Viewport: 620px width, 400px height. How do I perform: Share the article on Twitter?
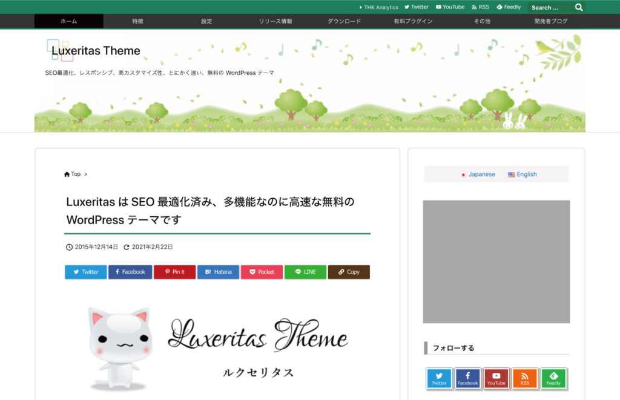point(85,272)
